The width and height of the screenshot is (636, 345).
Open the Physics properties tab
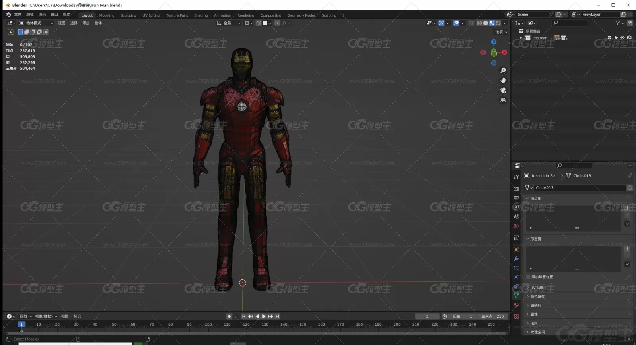tap(516, 277)
